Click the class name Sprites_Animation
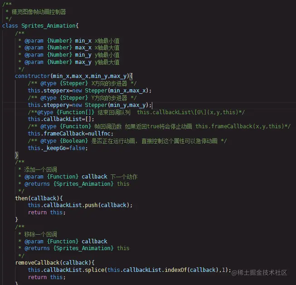 pyautogui.click(x=49, y=26)
